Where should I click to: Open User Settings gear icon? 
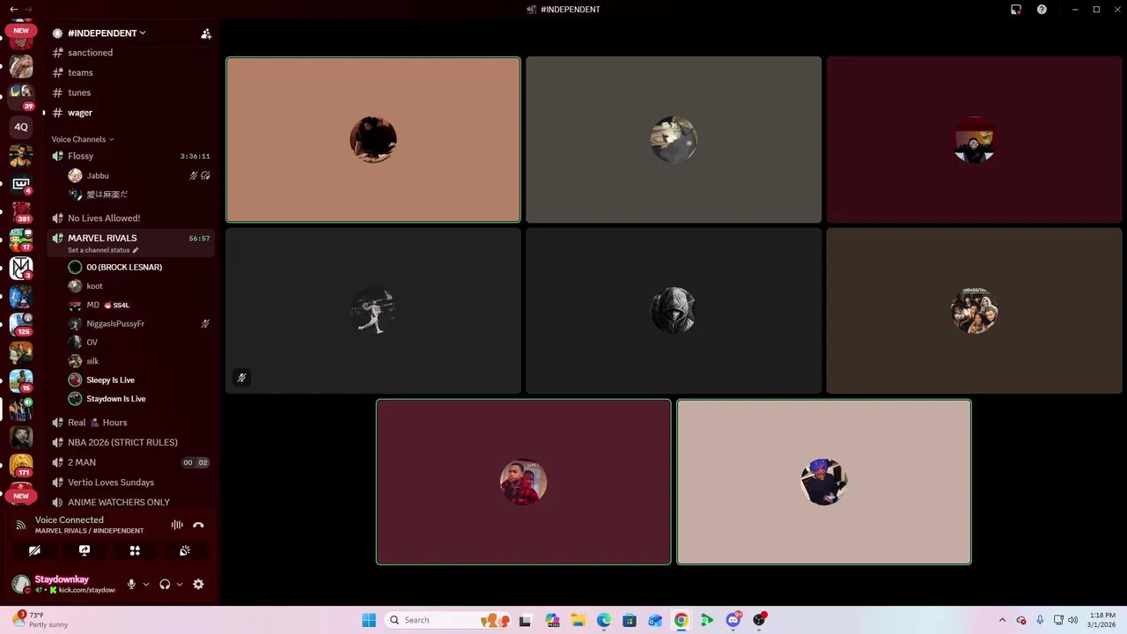click(198, 584)
